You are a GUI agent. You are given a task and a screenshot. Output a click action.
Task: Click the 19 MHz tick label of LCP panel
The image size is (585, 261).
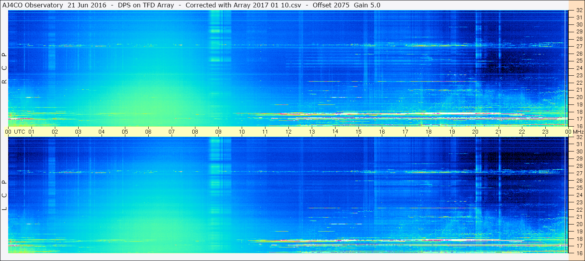pos(579,231)
